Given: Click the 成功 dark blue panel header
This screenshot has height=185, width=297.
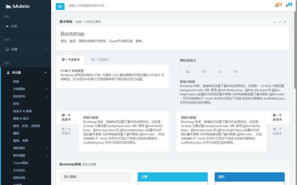Looking at the screenshot, I should [250, 177].
